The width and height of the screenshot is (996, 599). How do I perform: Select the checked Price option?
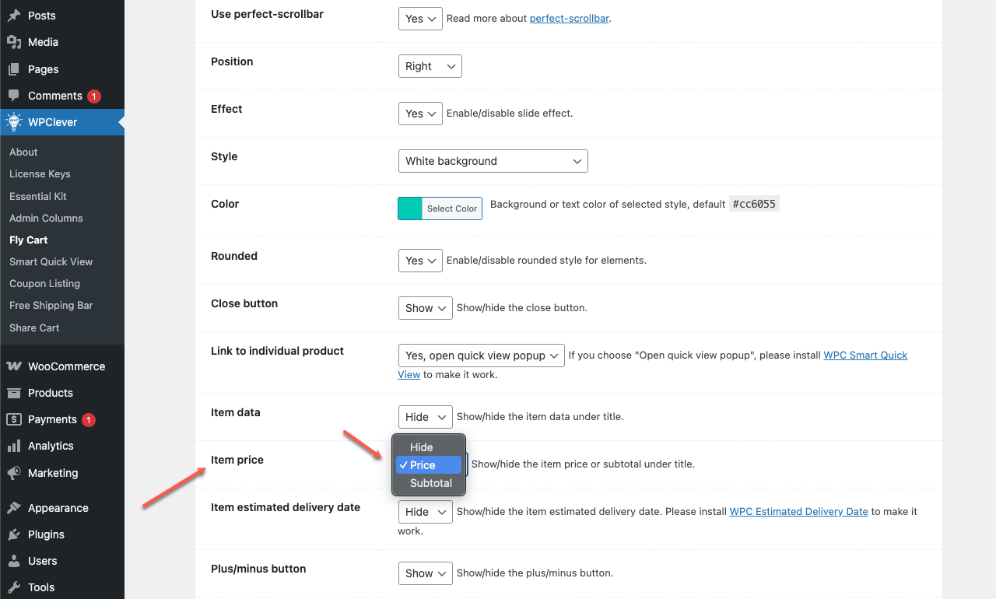point(423,465)
